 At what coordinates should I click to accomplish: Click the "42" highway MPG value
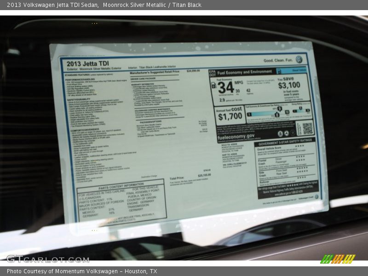point(248,90)
